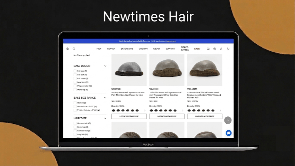The width and height of the screenshot is (295, 166).
Task: Check the Mono top filter
Action: pos(75,90)
